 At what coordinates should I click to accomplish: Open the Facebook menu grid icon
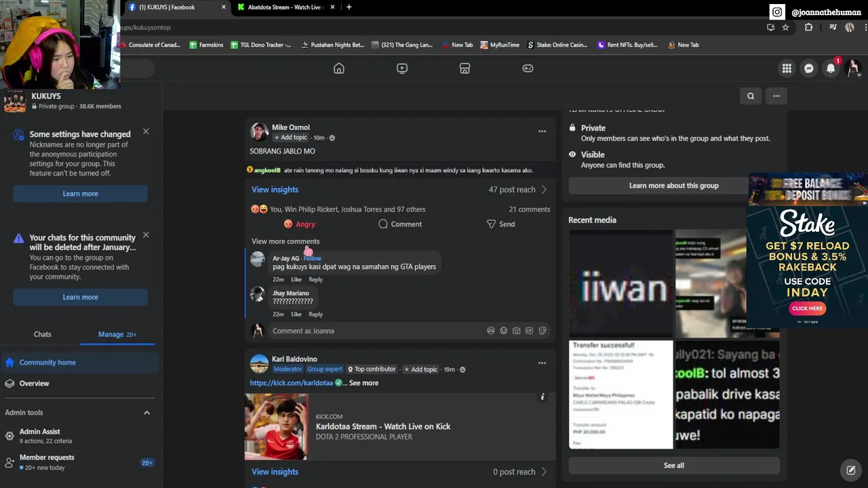click(787, 68)
